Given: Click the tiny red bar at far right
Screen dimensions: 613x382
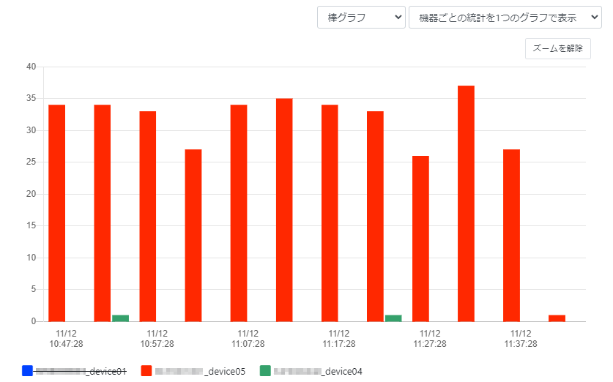Looking at the screenshot, I should click(x=557, y=318).
